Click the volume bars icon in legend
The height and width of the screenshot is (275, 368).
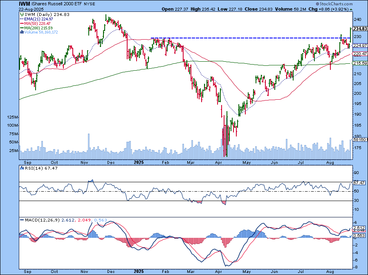click(x=21, y=32)
